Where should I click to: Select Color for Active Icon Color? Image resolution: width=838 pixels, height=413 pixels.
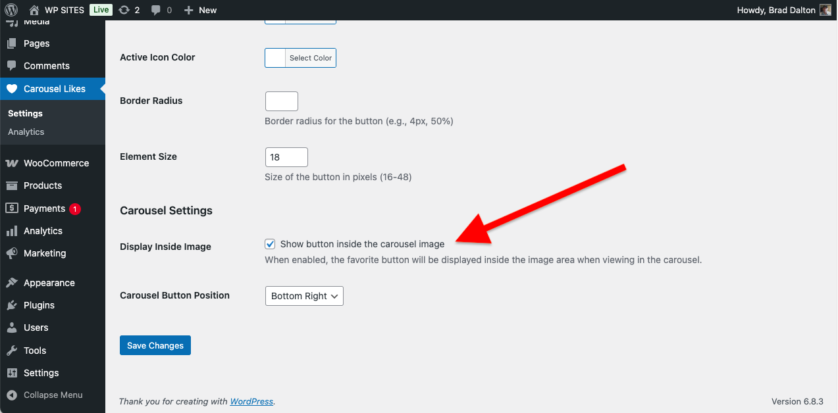point(311,58)
